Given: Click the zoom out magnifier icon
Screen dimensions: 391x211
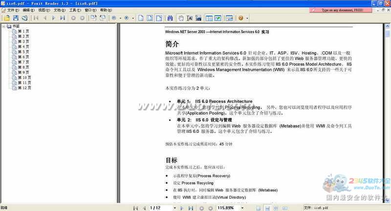Looking at the screenshot, I should point(114,18).
